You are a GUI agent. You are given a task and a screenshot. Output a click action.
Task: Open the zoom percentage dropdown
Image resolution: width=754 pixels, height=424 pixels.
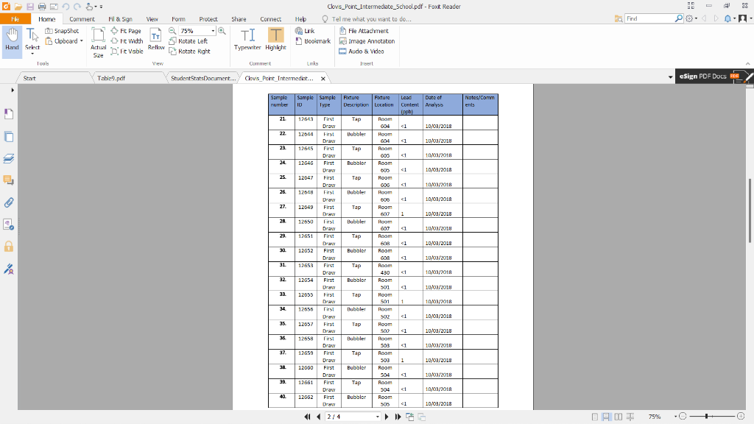pyautogui.click(x=214, y=30)
